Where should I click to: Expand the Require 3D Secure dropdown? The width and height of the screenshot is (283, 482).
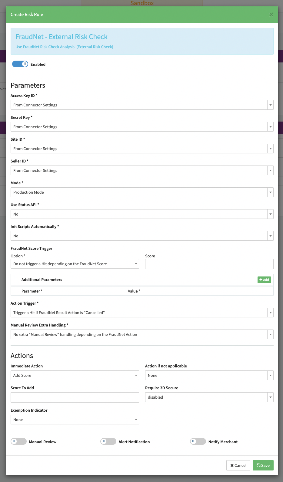tap(209, 397)
